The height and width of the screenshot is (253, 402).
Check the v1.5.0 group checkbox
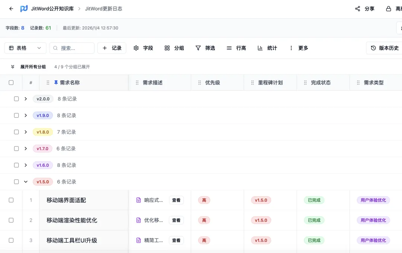point(16,182)
